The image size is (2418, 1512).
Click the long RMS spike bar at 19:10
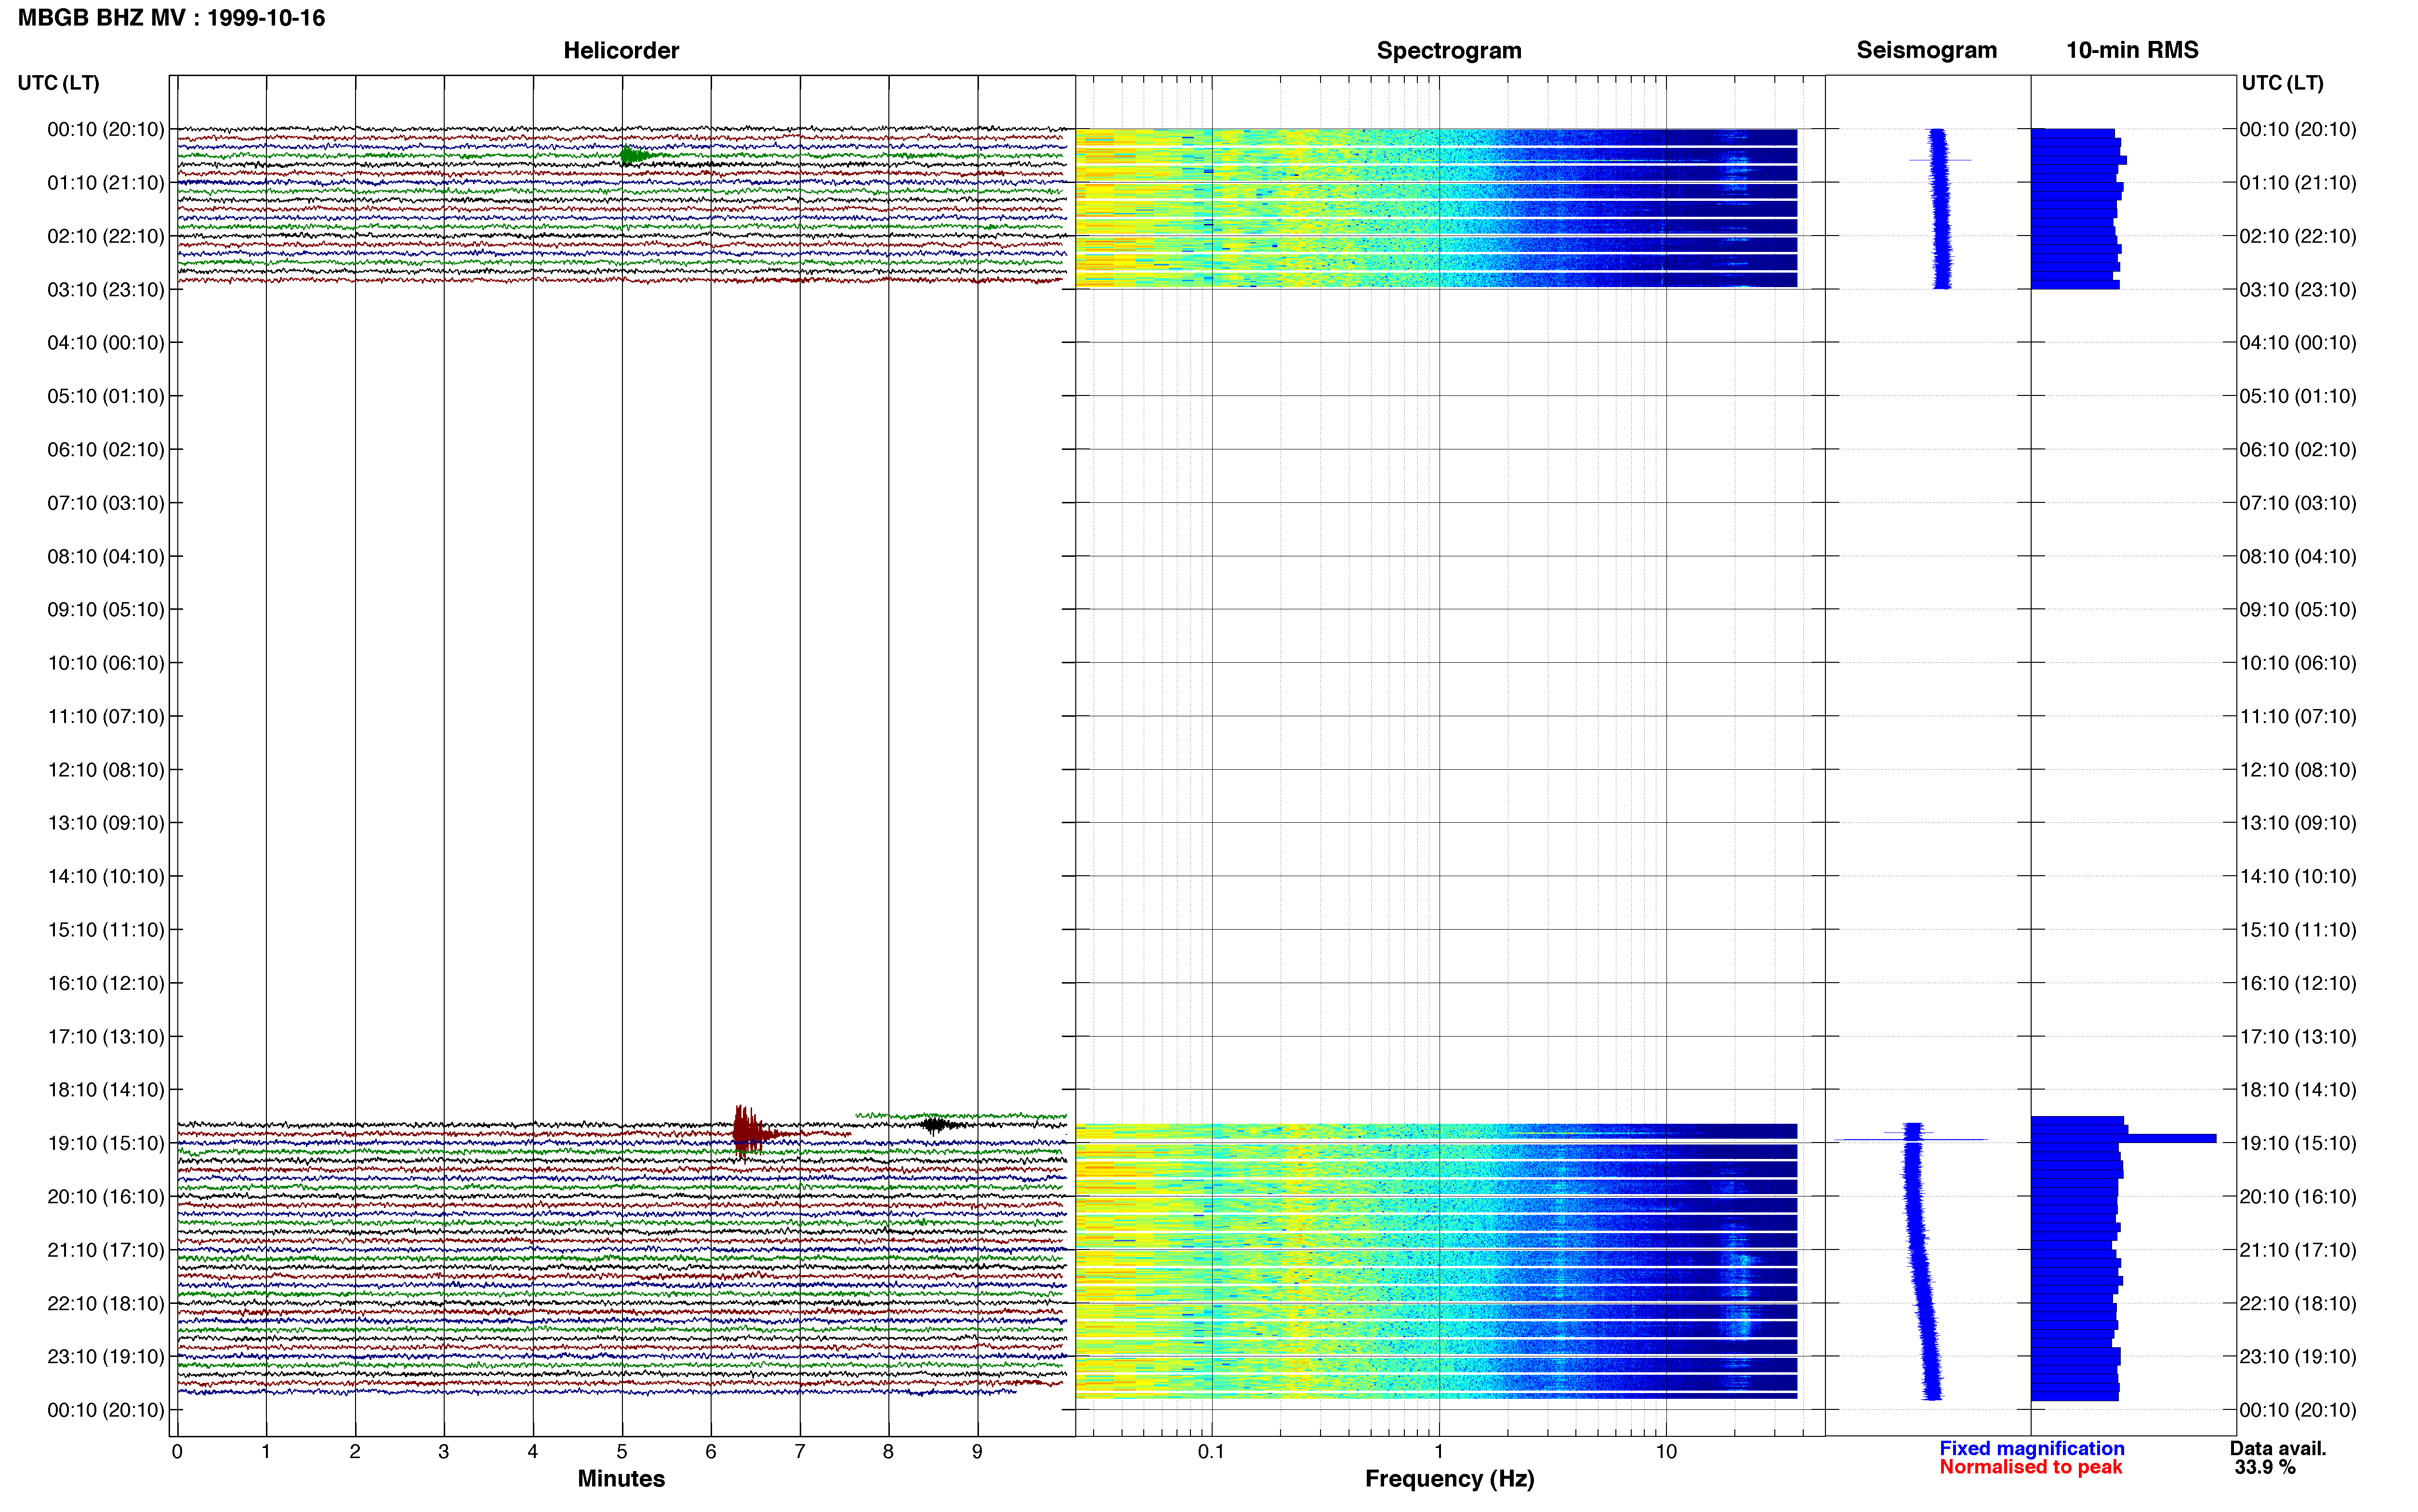[x=2123, y=1138]
